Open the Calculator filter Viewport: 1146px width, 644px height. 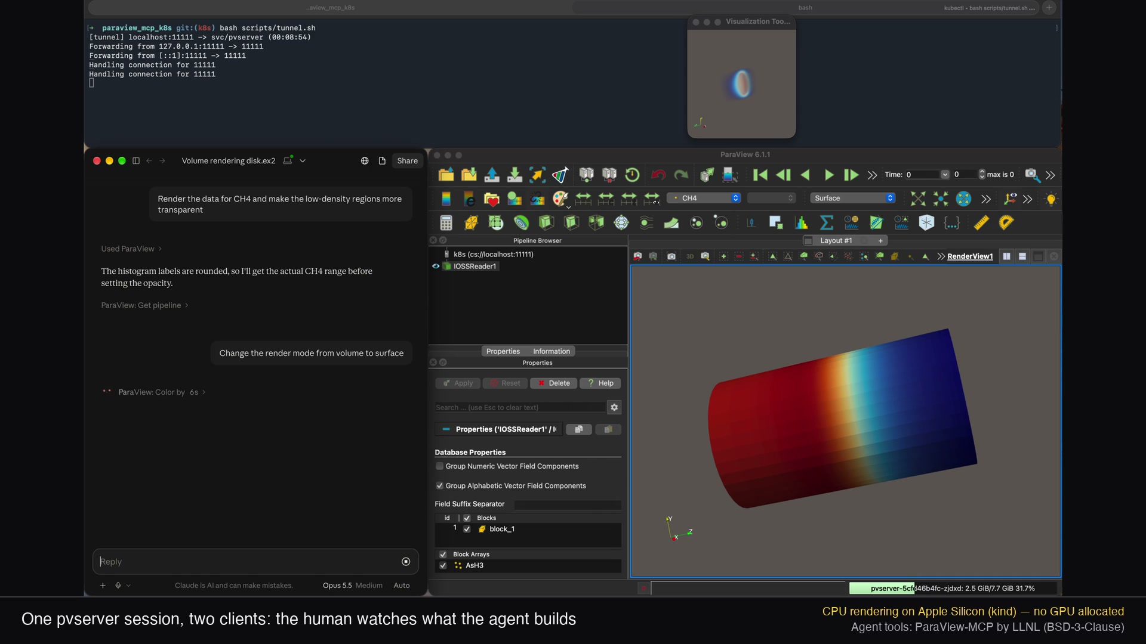coord(446,223)
